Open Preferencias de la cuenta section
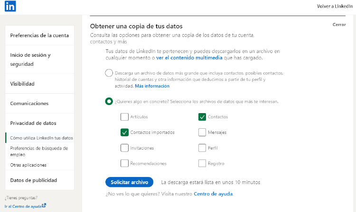 (x=39, y=35)
